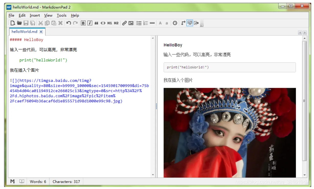314x189 pixels.
Task: Click the Save document toolbar icon
Action: tap(26, 23)
